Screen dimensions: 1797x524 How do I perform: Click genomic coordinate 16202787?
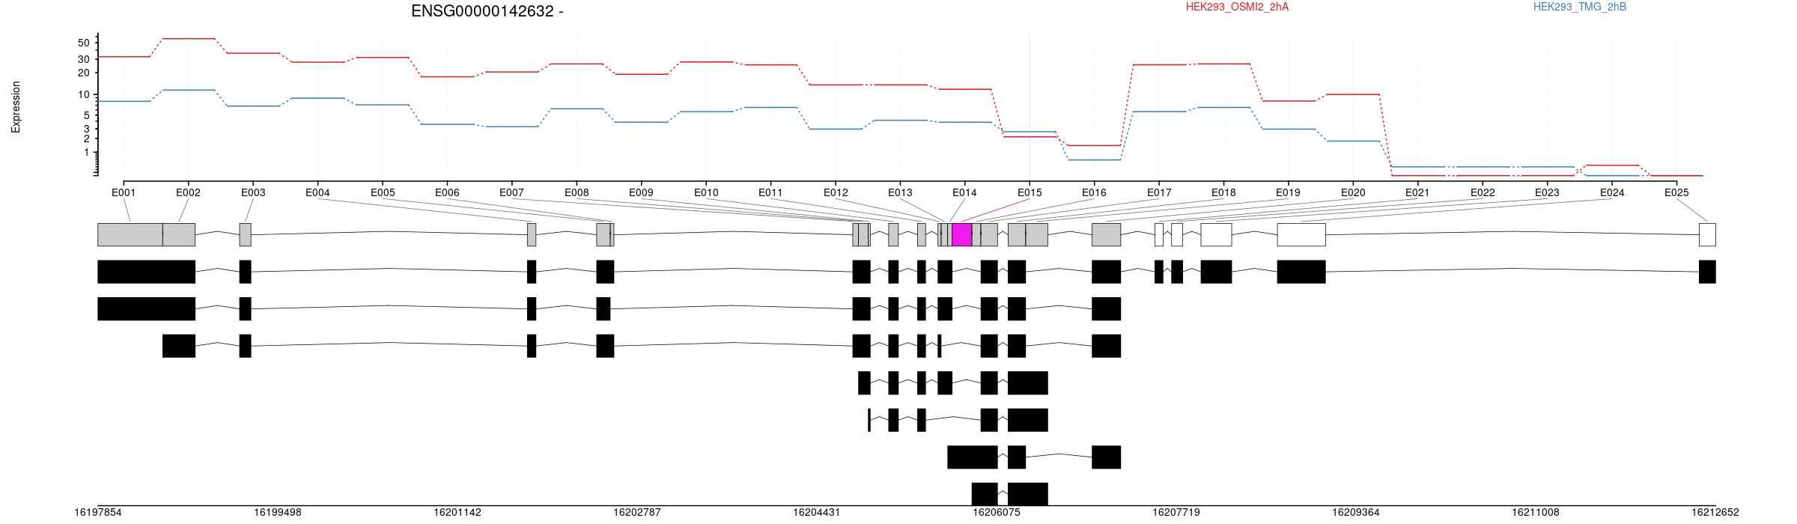[637, 513]
